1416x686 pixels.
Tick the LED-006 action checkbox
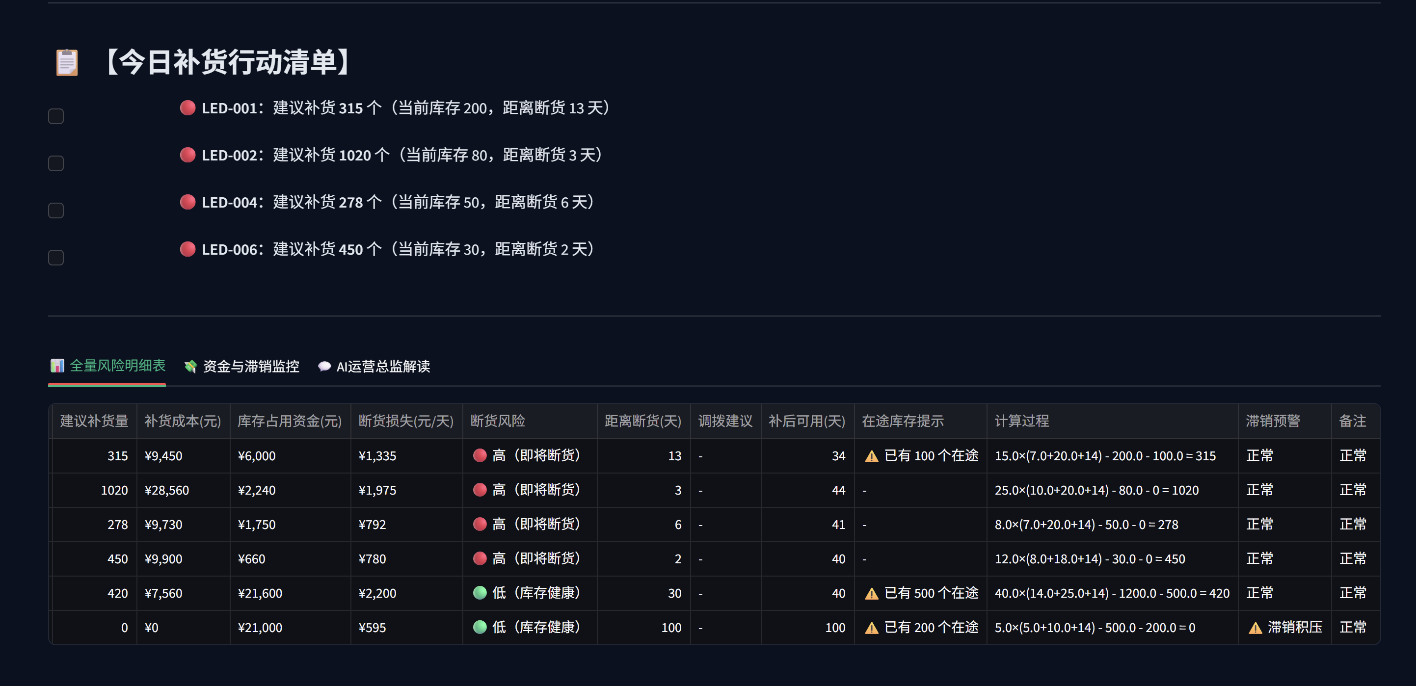click(x=56, y=257)
